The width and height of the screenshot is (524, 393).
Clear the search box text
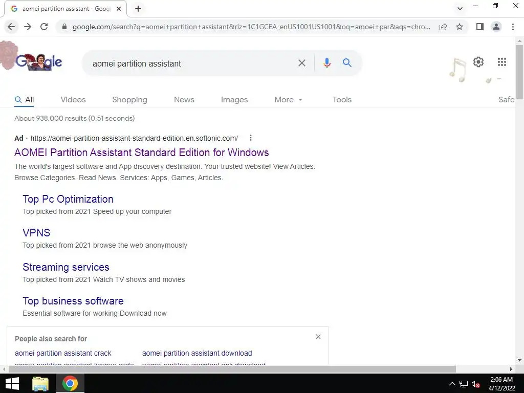click(x=301, y=63)
